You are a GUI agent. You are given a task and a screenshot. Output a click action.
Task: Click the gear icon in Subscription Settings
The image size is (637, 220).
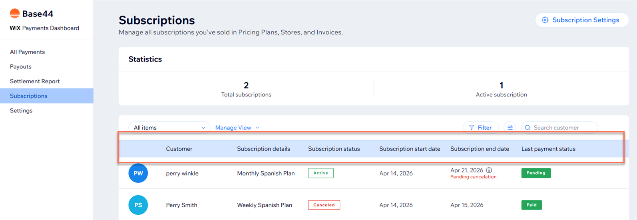pyautogui.click(x=545, y=20)
